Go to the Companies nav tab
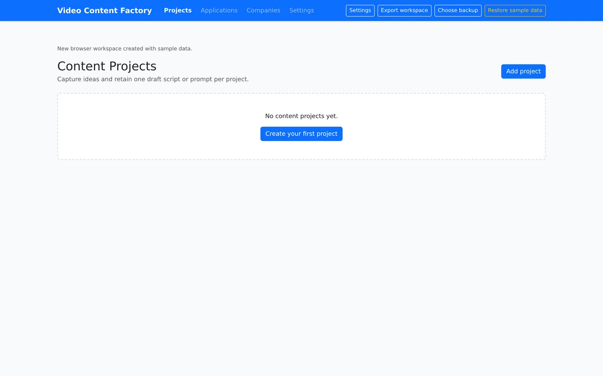 263,10
